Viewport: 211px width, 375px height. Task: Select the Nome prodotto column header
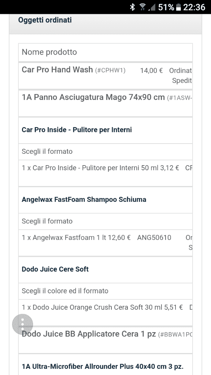pos(49,52)
